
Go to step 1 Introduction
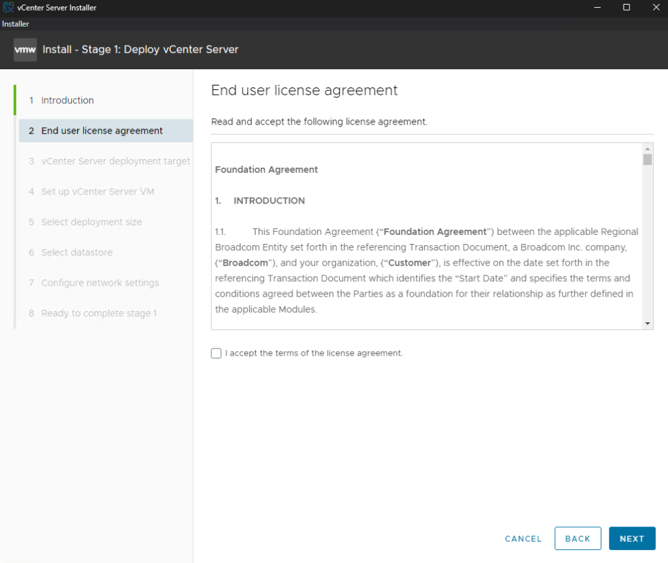pos(67,100)
